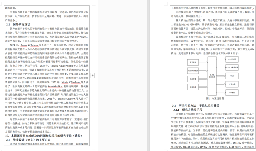Click the caption "图 1 方案设计图"

[215, 98]
